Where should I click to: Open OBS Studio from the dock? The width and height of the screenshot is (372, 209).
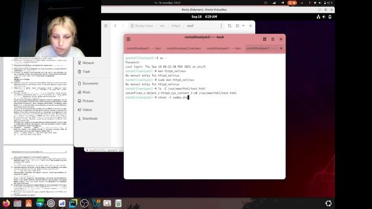tap(84, 203)
